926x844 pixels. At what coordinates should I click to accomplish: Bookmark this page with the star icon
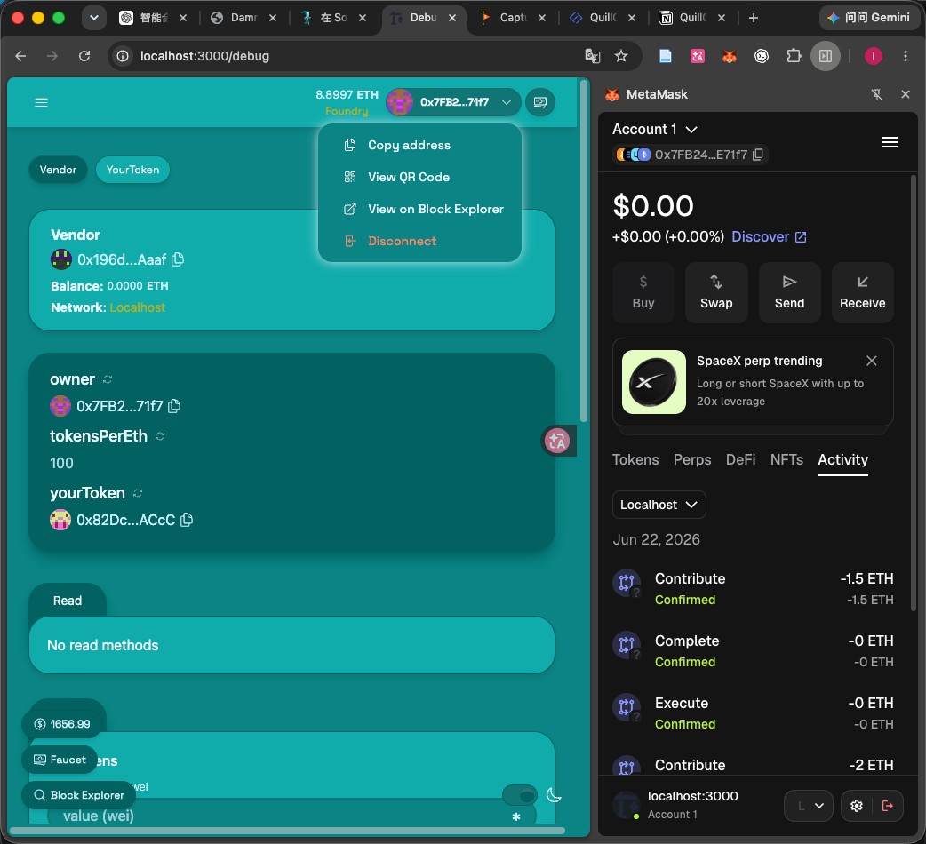click(x=620, y=56)
